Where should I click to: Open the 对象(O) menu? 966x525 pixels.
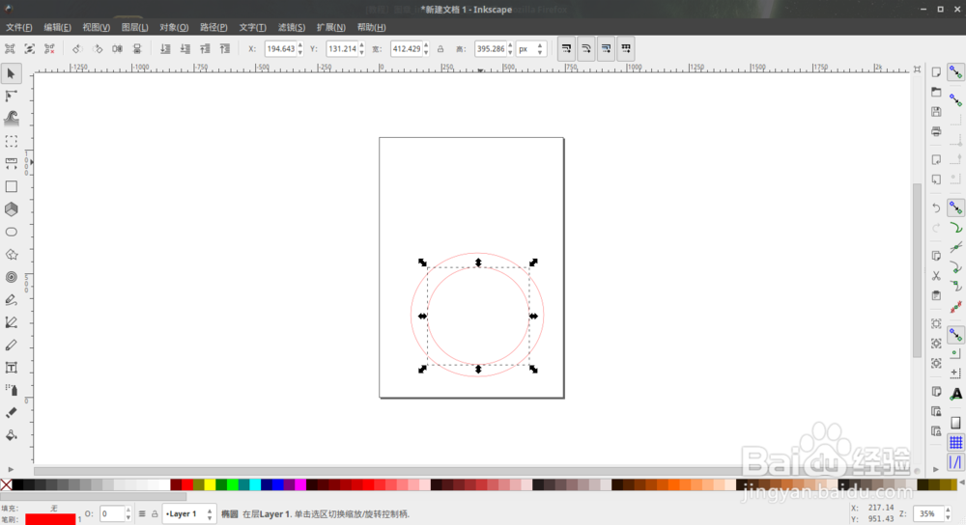174,27
